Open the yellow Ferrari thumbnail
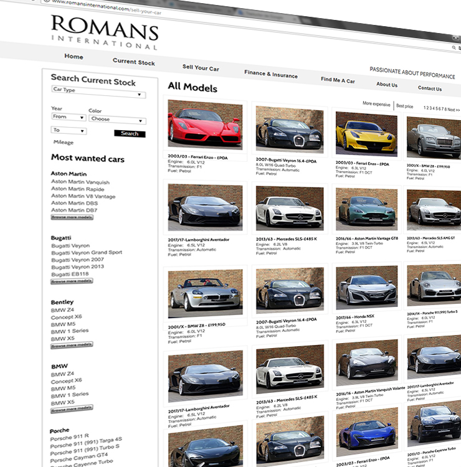The height and width of the screenshot is (467, 461). 366,134
